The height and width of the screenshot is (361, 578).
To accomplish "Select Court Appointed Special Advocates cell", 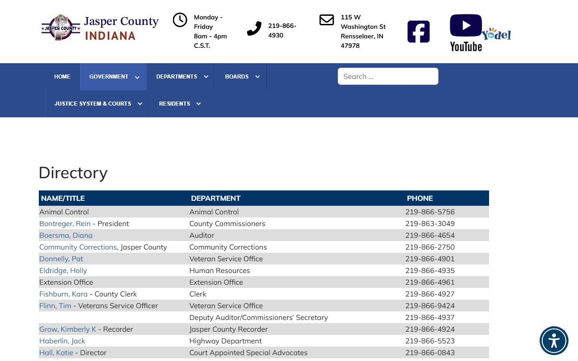I will (248, 353).
